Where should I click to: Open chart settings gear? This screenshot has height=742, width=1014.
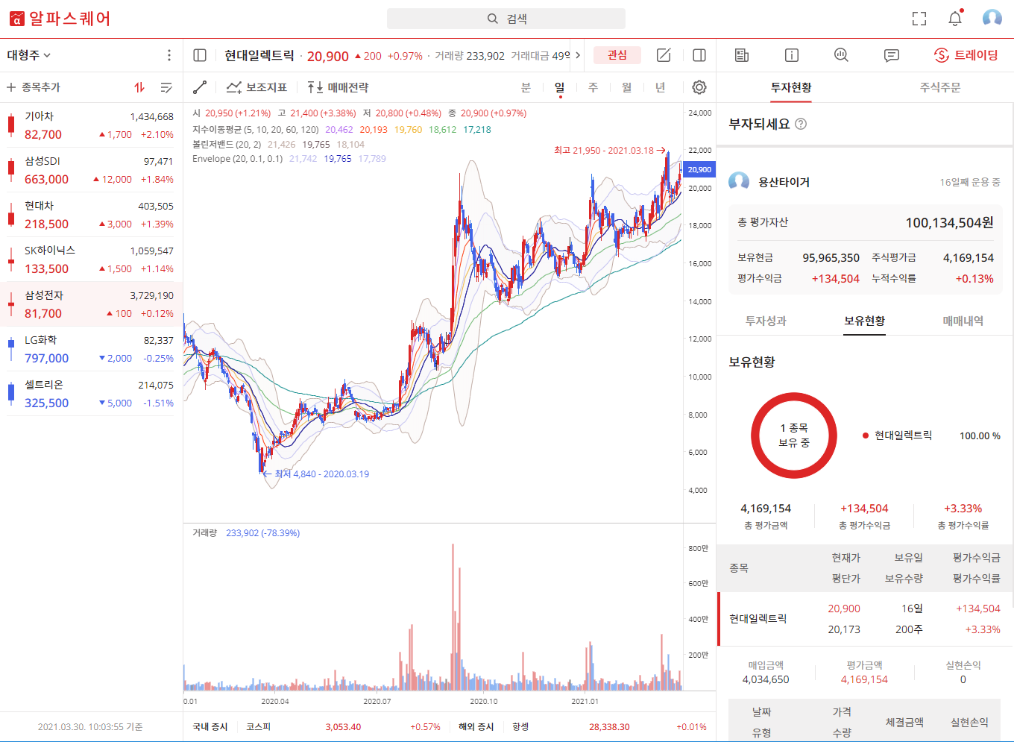pos(699,87)
